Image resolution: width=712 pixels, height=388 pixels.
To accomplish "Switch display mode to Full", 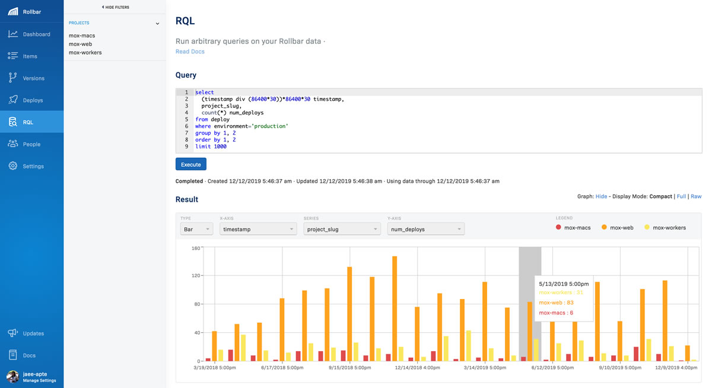I will pyautogui.click(x=681, y=196).
